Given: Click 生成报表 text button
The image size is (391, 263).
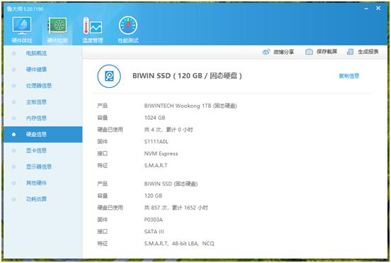Looking at the screenshot, I should (x=368, y=52).
